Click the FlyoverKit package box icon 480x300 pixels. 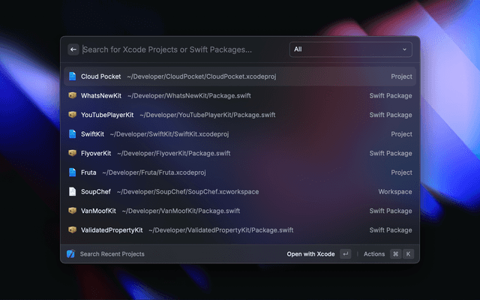(72, 153)
